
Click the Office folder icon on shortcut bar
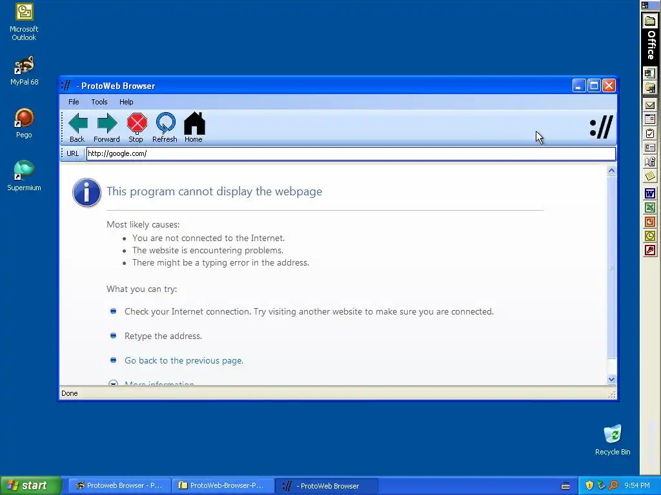pos(650,21)
